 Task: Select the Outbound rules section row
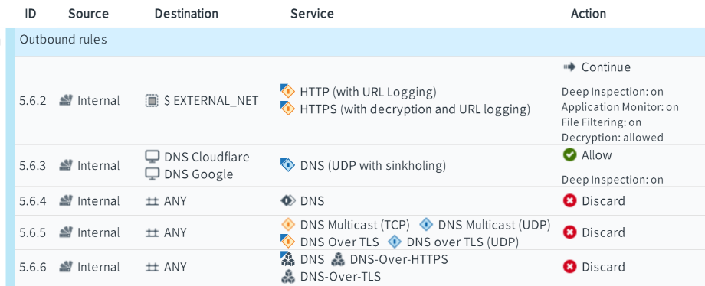pyautogui.click(x=359, y=42)
